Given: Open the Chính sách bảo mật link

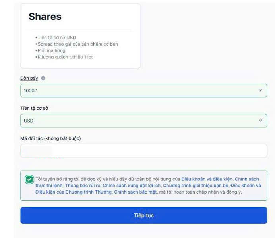Looking at the screenshot, I should [136, 192].
